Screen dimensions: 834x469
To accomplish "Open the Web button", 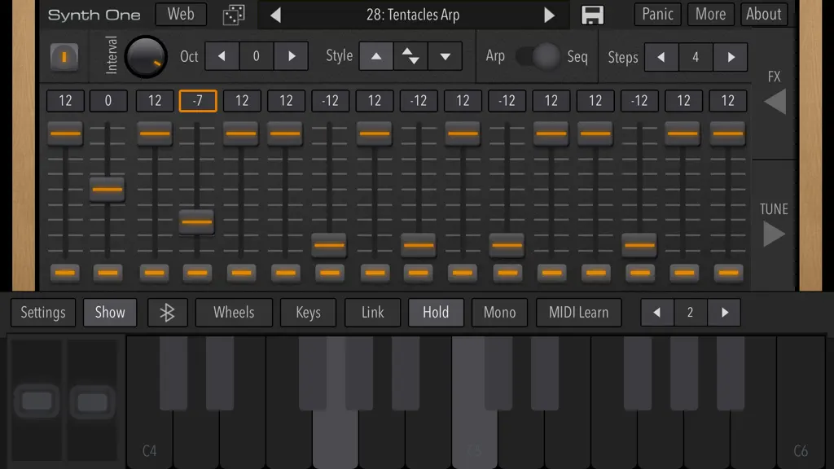I will pyautogui.click(x=181, y=15).
